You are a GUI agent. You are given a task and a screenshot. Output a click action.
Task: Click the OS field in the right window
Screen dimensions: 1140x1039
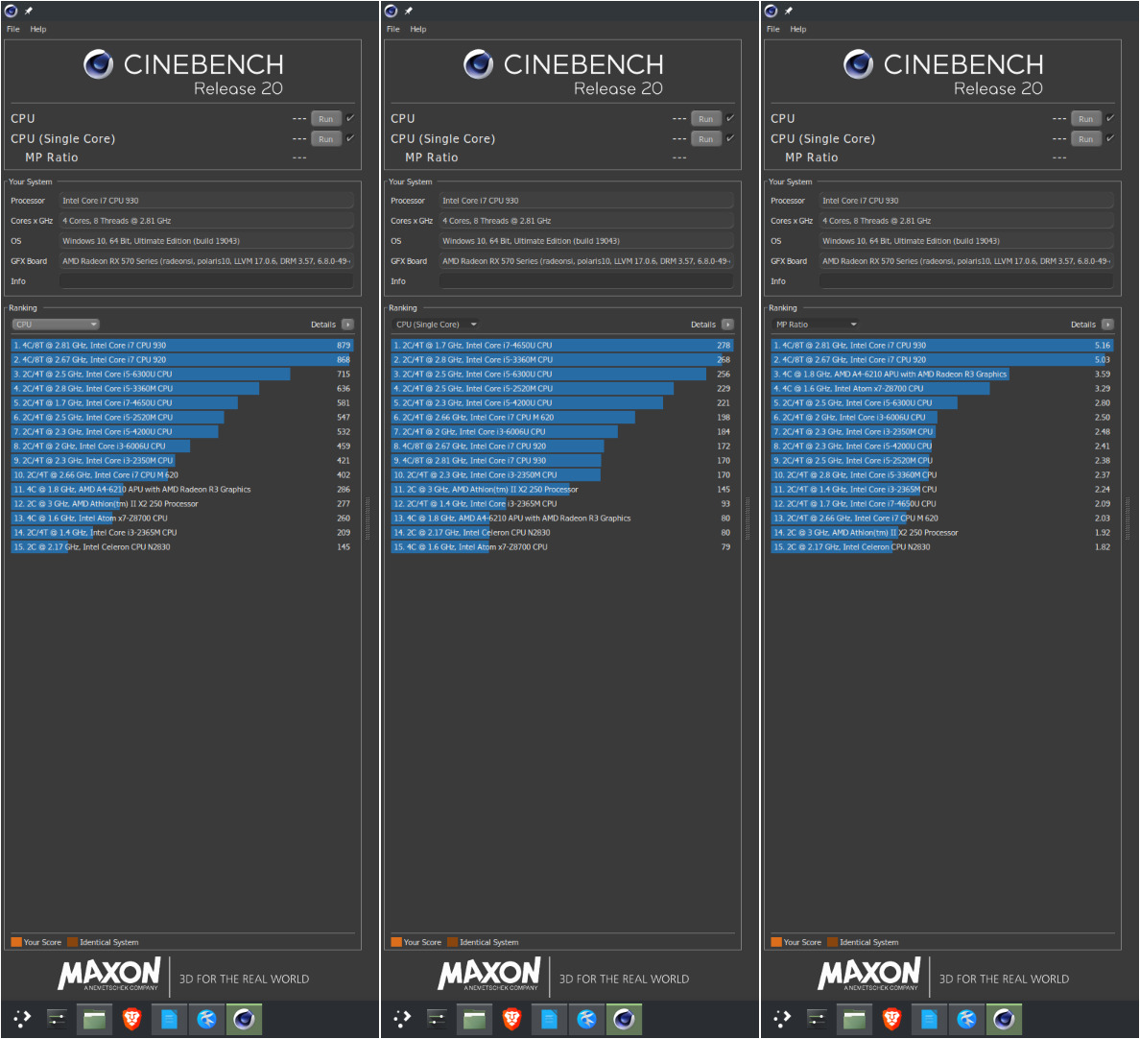966,241
